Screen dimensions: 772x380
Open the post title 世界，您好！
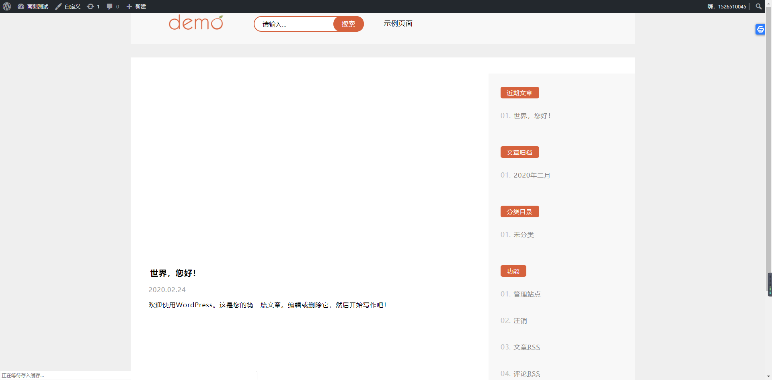[173, 273]
